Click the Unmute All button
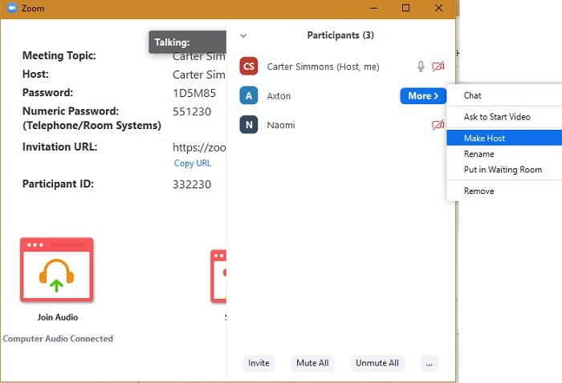This screenshot has height=383, width=562. 377,363
